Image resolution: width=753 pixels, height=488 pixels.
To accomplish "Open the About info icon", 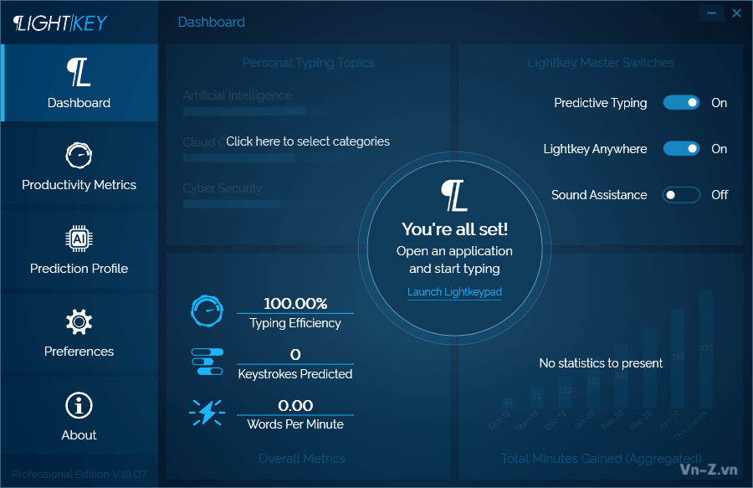I will [79, 405].
